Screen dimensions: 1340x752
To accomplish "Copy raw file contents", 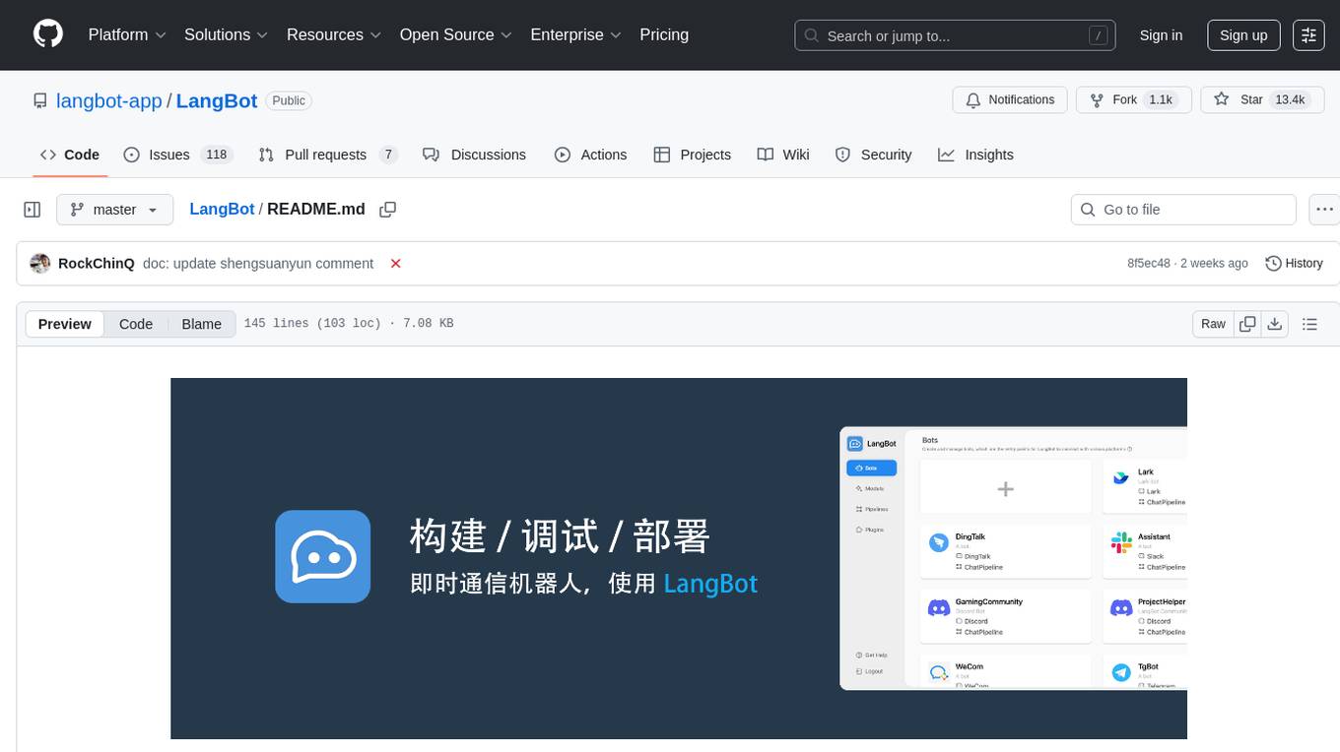I will pos(1247,324).
